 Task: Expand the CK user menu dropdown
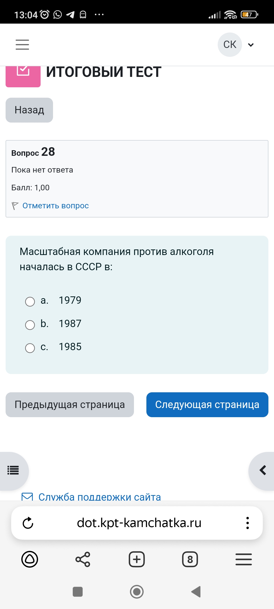click(251, 45)
